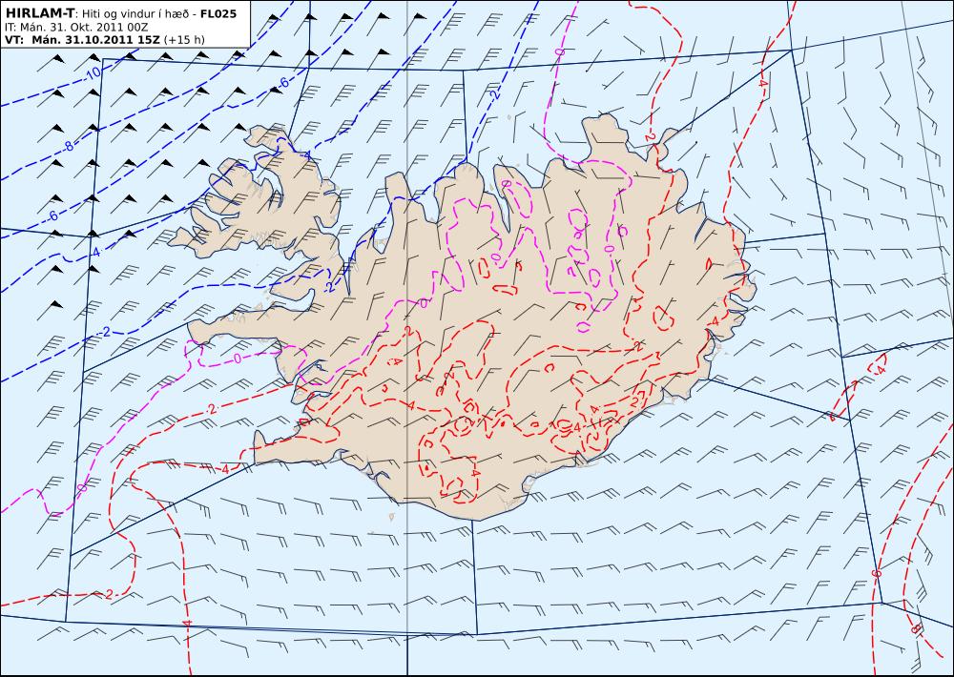Click the '(+15 h)' forecast offset text
The image size is (954, 677).
(x=184, y=40)
